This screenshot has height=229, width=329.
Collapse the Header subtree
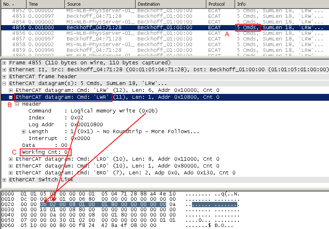[17, 104]
